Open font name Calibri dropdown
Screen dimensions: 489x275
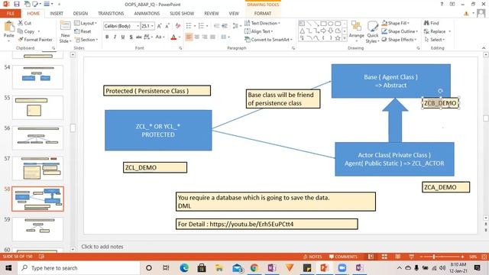[x=138, y=26]
